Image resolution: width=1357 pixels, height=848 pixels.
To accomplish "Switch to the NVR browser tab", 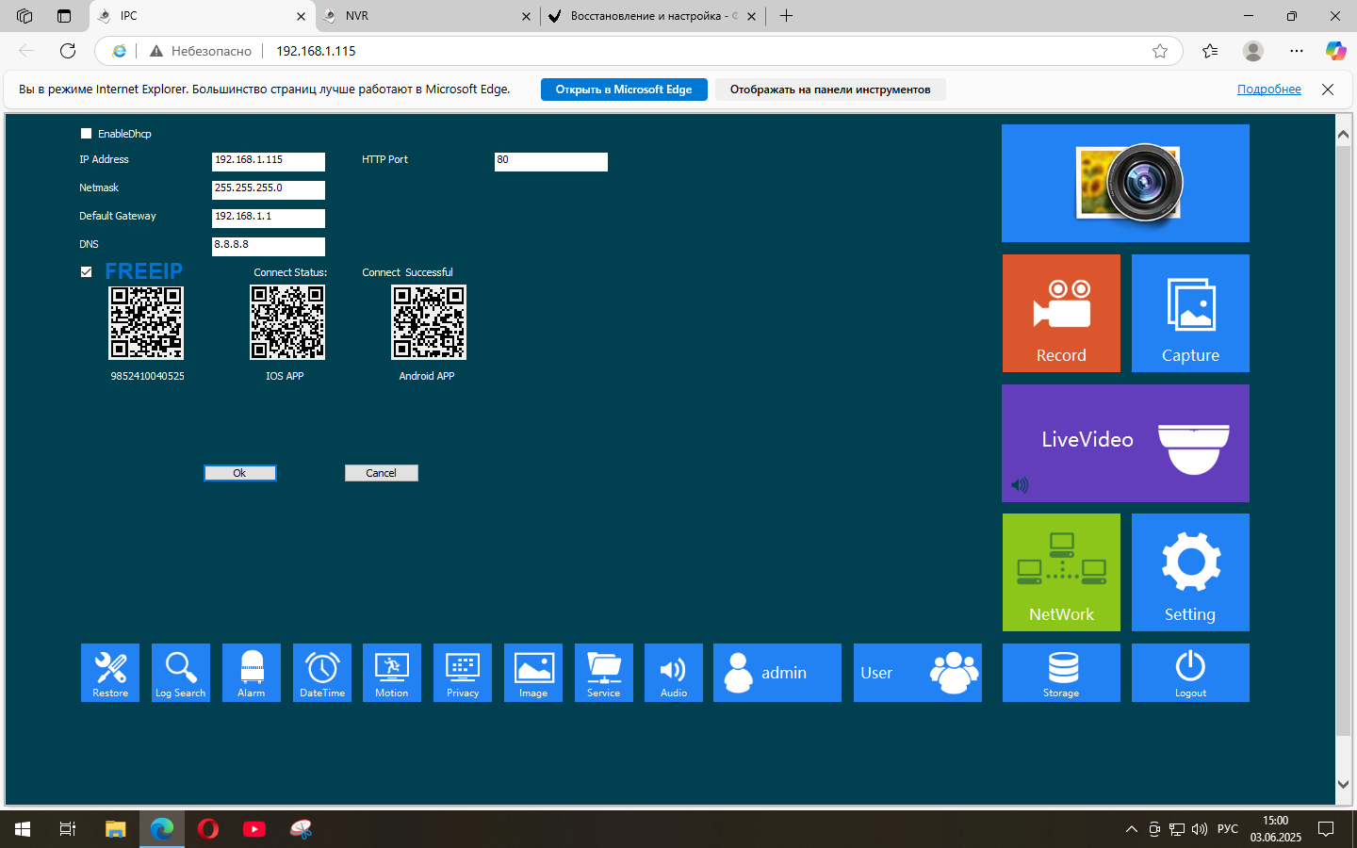I will (x=424, y=16).
